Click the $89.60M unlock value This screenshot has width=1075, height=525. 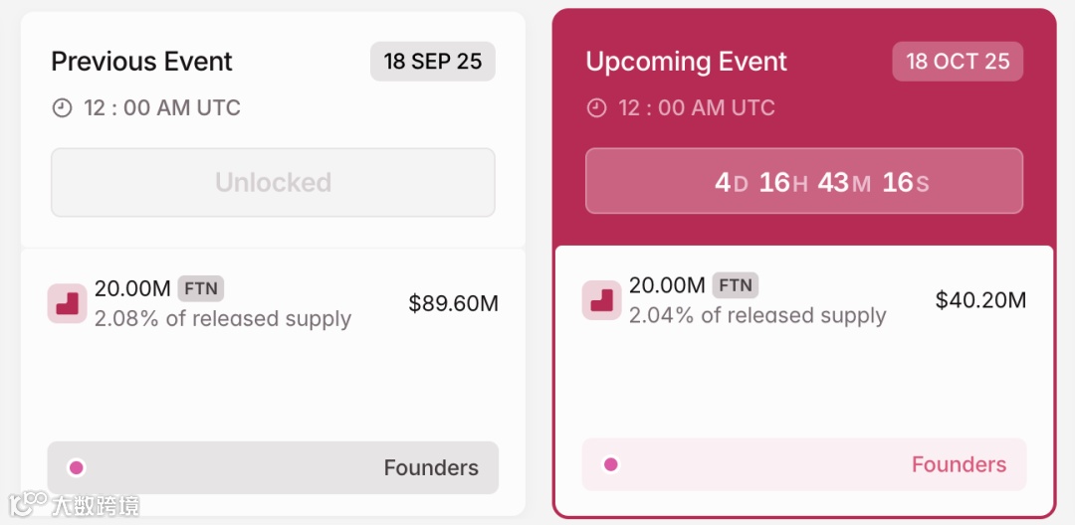point(453,303)
